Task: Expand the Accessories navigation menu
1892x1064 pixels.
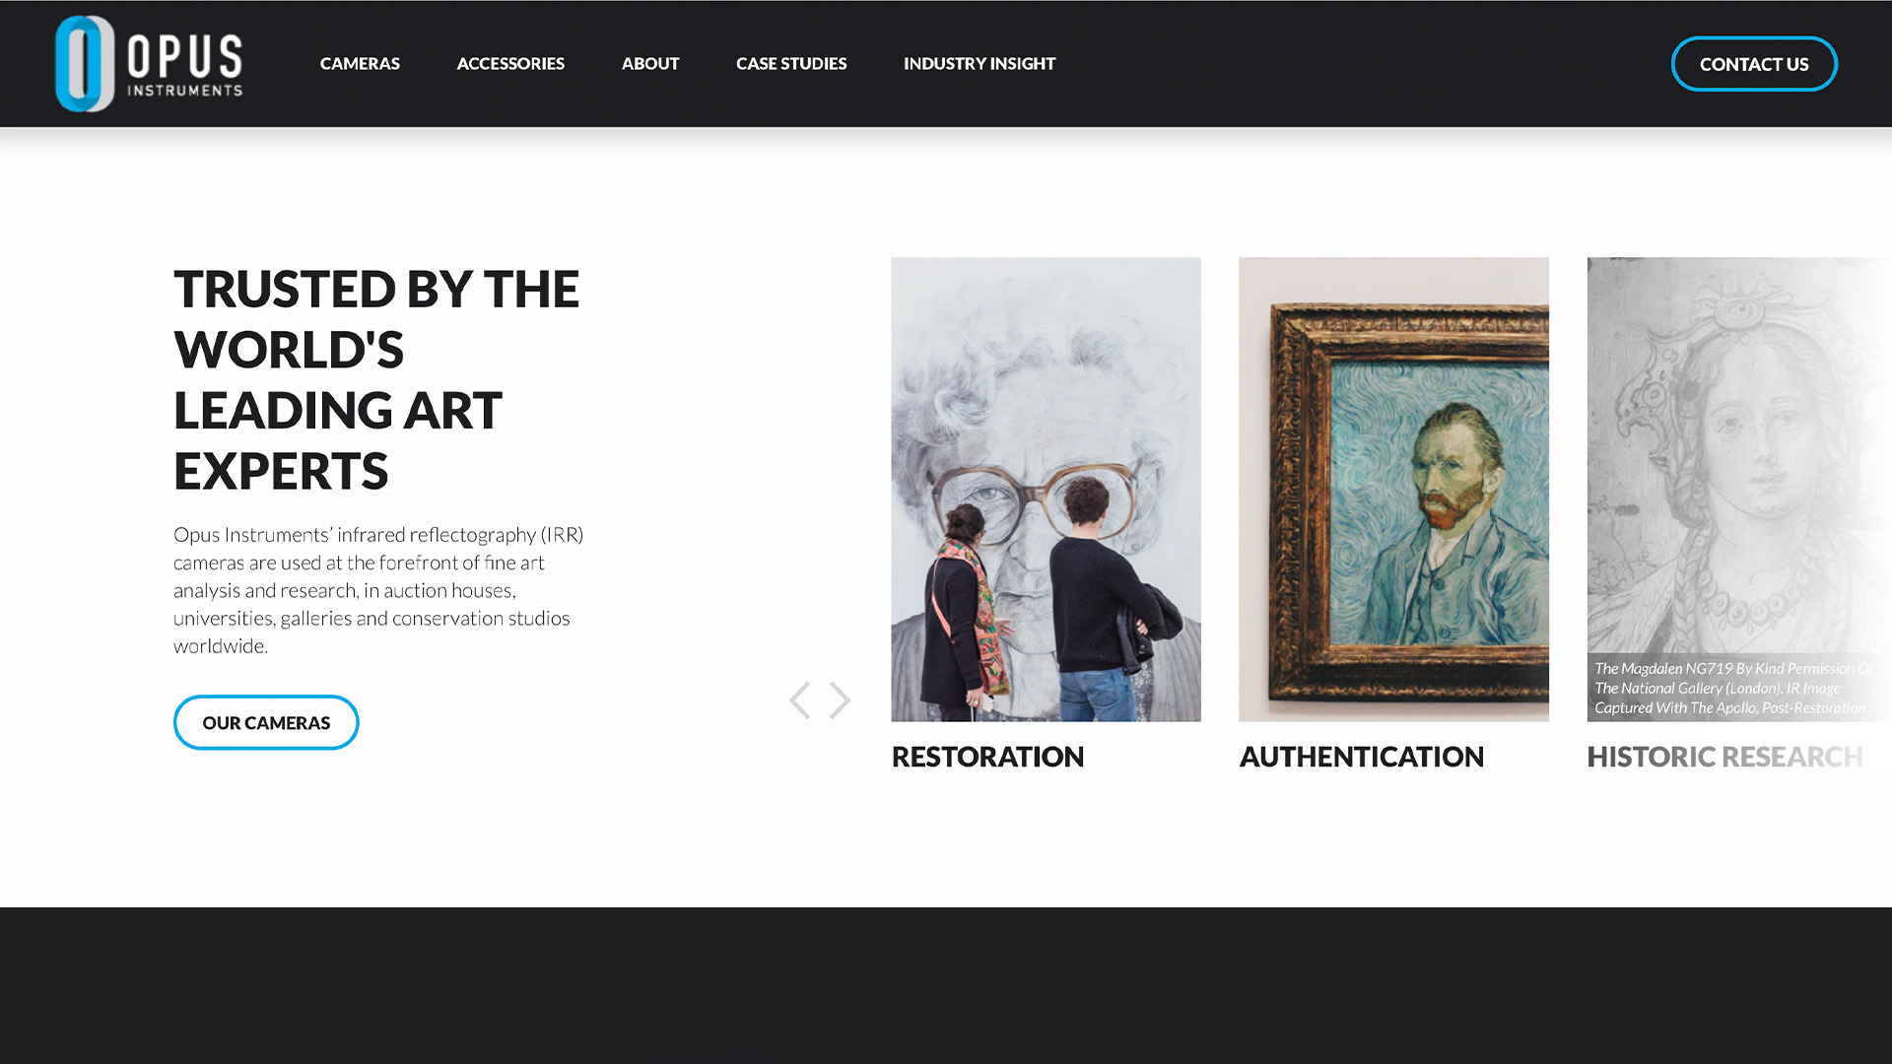Action: [x=510, y=62]
